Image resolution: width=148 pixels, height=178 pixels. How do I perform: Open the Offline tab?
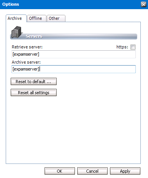pos(37,18)
